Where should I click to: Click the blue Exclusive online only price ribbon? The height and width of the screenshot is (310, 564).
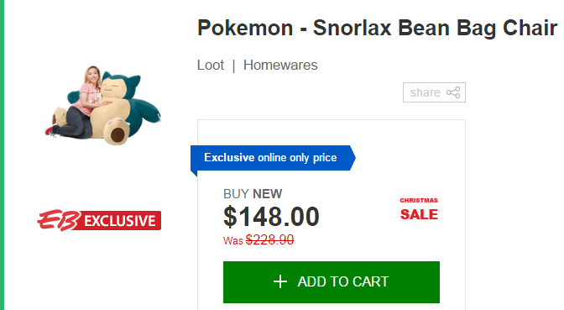(273, 158)
